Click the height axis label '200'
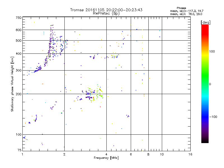The image size is (224, 168). coord(18,94)
